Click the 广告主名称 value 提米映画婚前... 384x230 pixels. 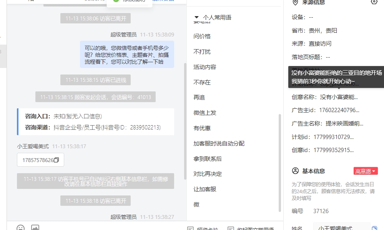pyautogui.click(x=344, y=124)
